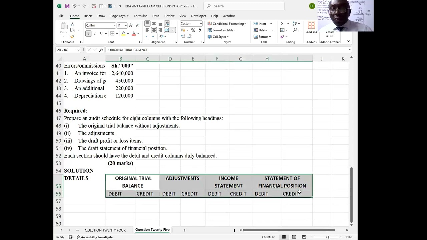Open the Developer ribbon tab
Viewport: 427px width, 240px height.
[x=198, y=16]
